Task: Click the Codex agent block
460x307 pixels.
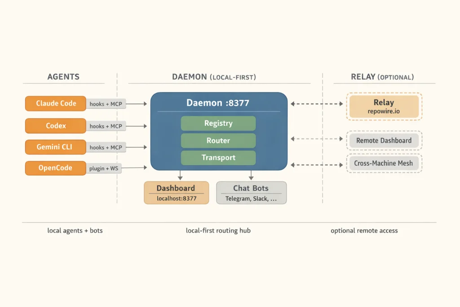Action: coord(55,126)
